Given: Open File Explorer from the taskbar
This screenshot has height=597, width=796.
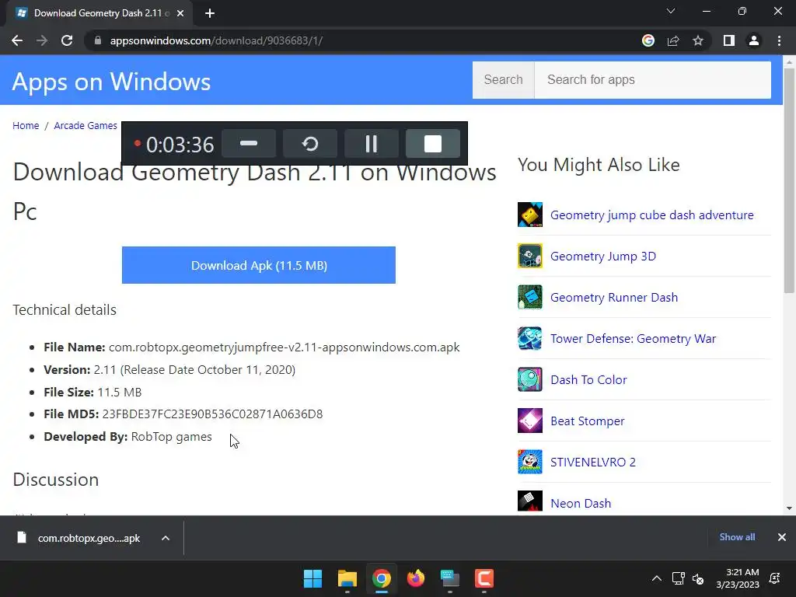Looking at the screenshot, I should 347,578.
